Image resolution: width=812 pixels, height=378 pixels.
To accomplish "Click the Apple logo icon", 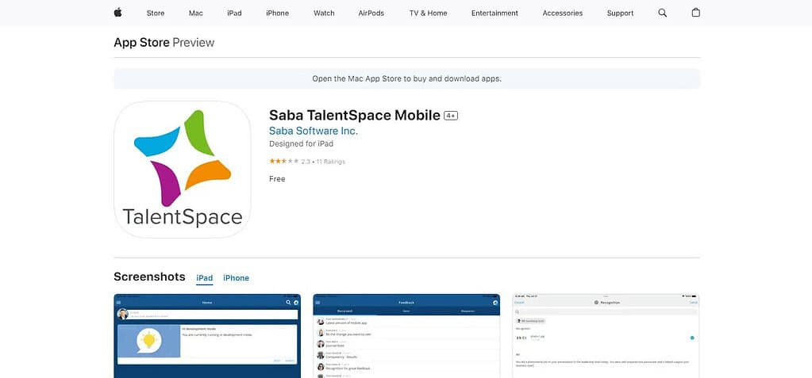I will click(117, 13).
